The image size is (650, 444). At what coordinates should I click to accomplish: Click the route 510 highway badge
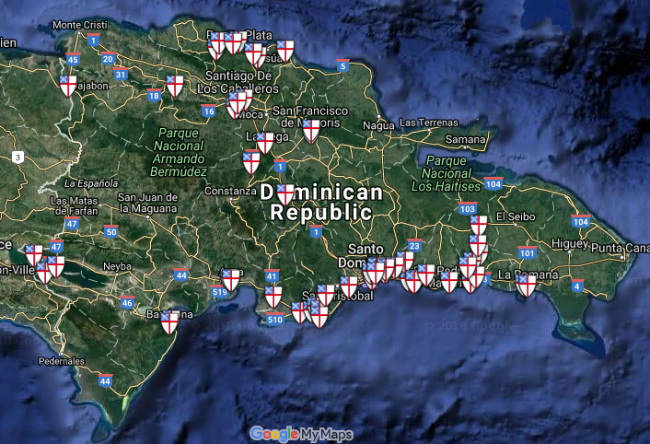tap(275, 319)
